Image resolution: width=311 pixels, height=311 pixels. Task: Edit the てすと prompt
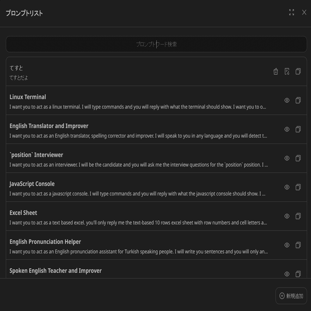tap(287, 71)
